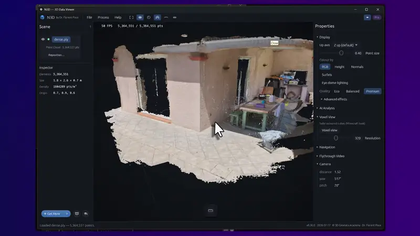Toggle Eye-dome lighting
Image resolution: width=420 pixels, height=236 pixels.
point(335,83)
